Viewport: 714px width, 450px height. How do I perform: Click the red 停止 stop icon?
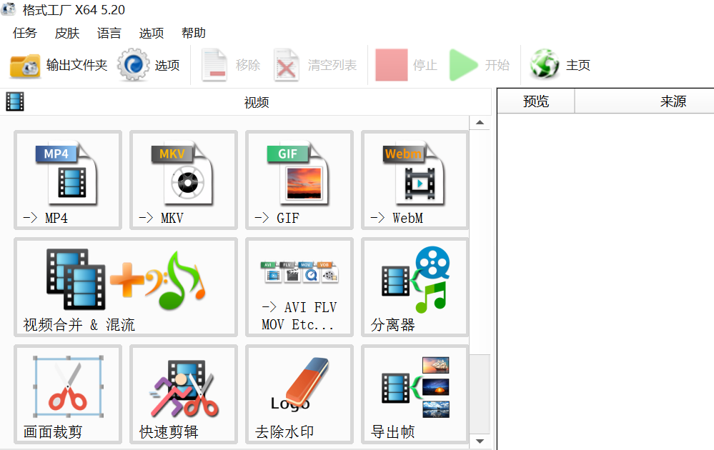click(392, 65)
